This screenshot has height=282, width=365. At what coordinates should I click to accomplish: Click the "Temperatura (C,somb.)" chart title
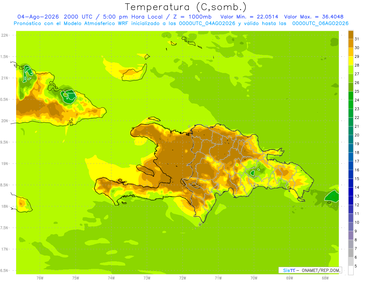tap(186, 7)
